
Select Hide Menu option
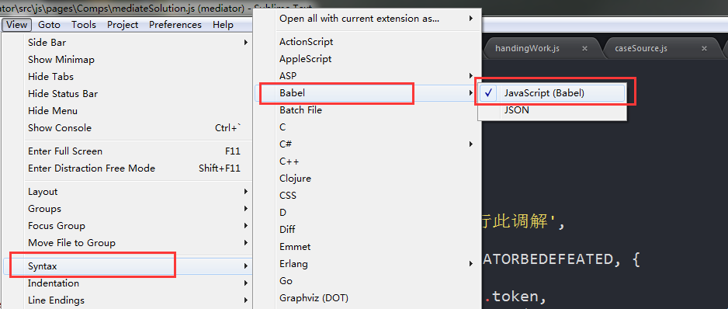click(x=138, y=111)
